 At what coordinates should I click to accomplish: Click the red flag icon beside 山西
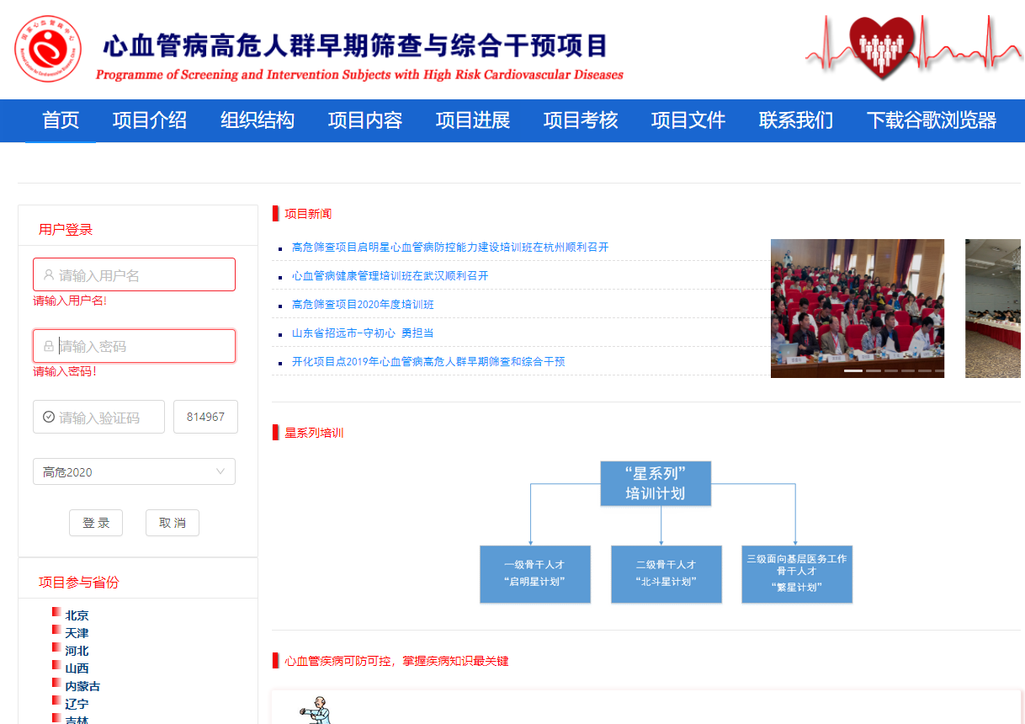56,666
